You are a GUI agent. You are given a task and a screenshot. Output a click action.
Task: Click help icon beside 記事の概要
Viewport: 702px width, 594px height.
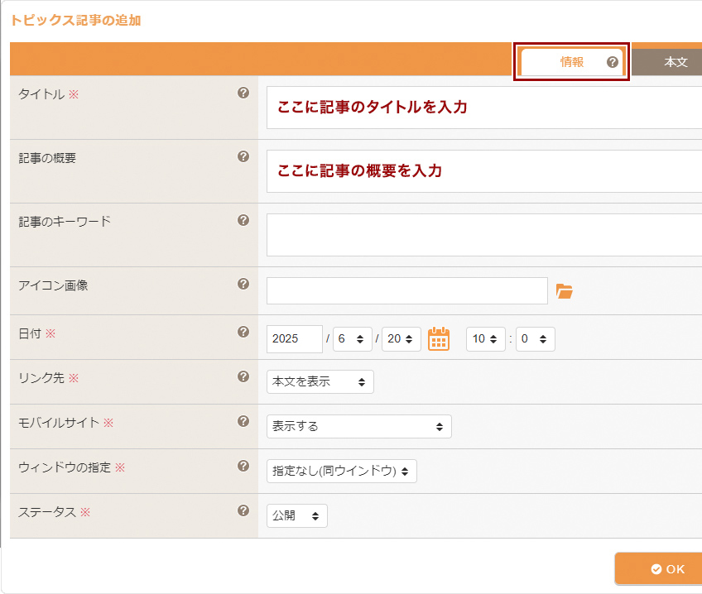pos(243,156)
